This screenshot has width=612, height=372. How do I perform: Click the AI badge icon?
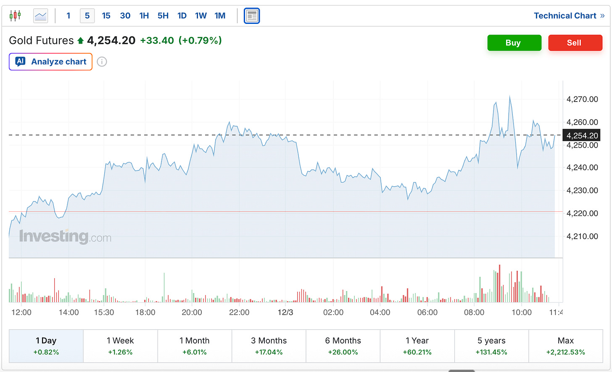20,62
